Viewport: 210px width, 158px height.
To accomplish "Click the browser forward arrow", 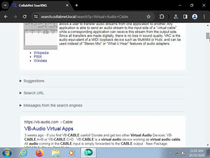I will click(x=15, y=17).
